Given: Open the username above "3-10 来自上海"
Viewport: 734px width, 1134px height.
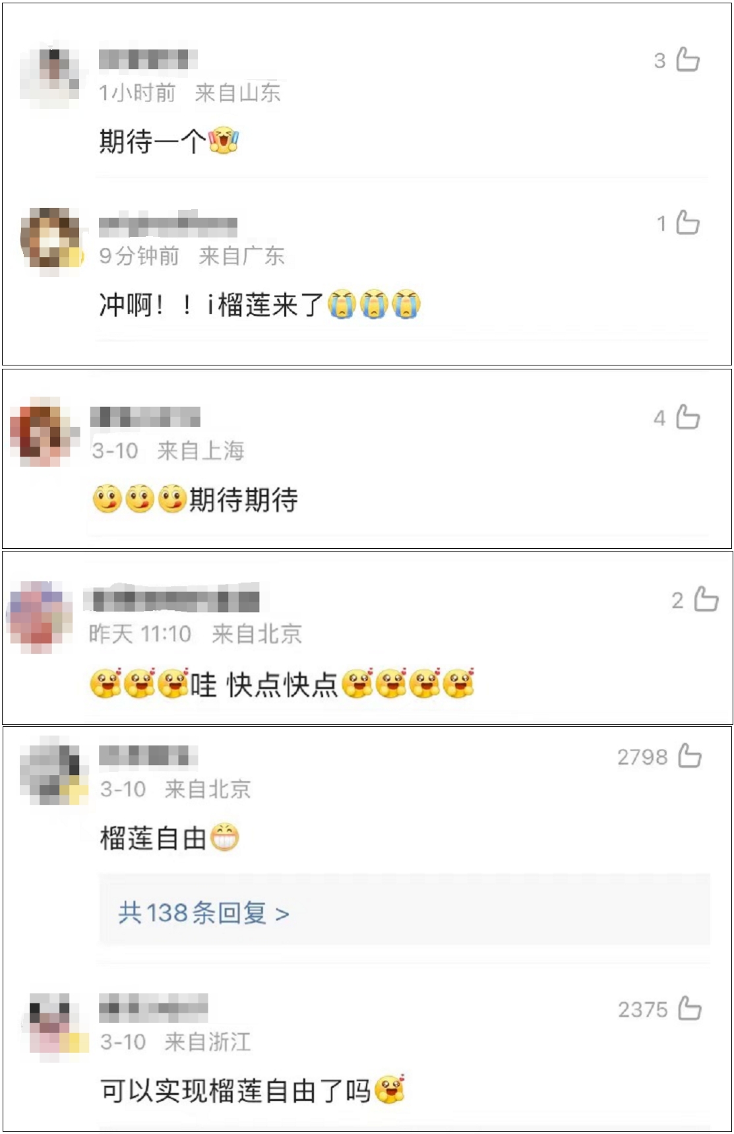Looking at the screenshot, I should pyautogui.click(x=145, y=417).
